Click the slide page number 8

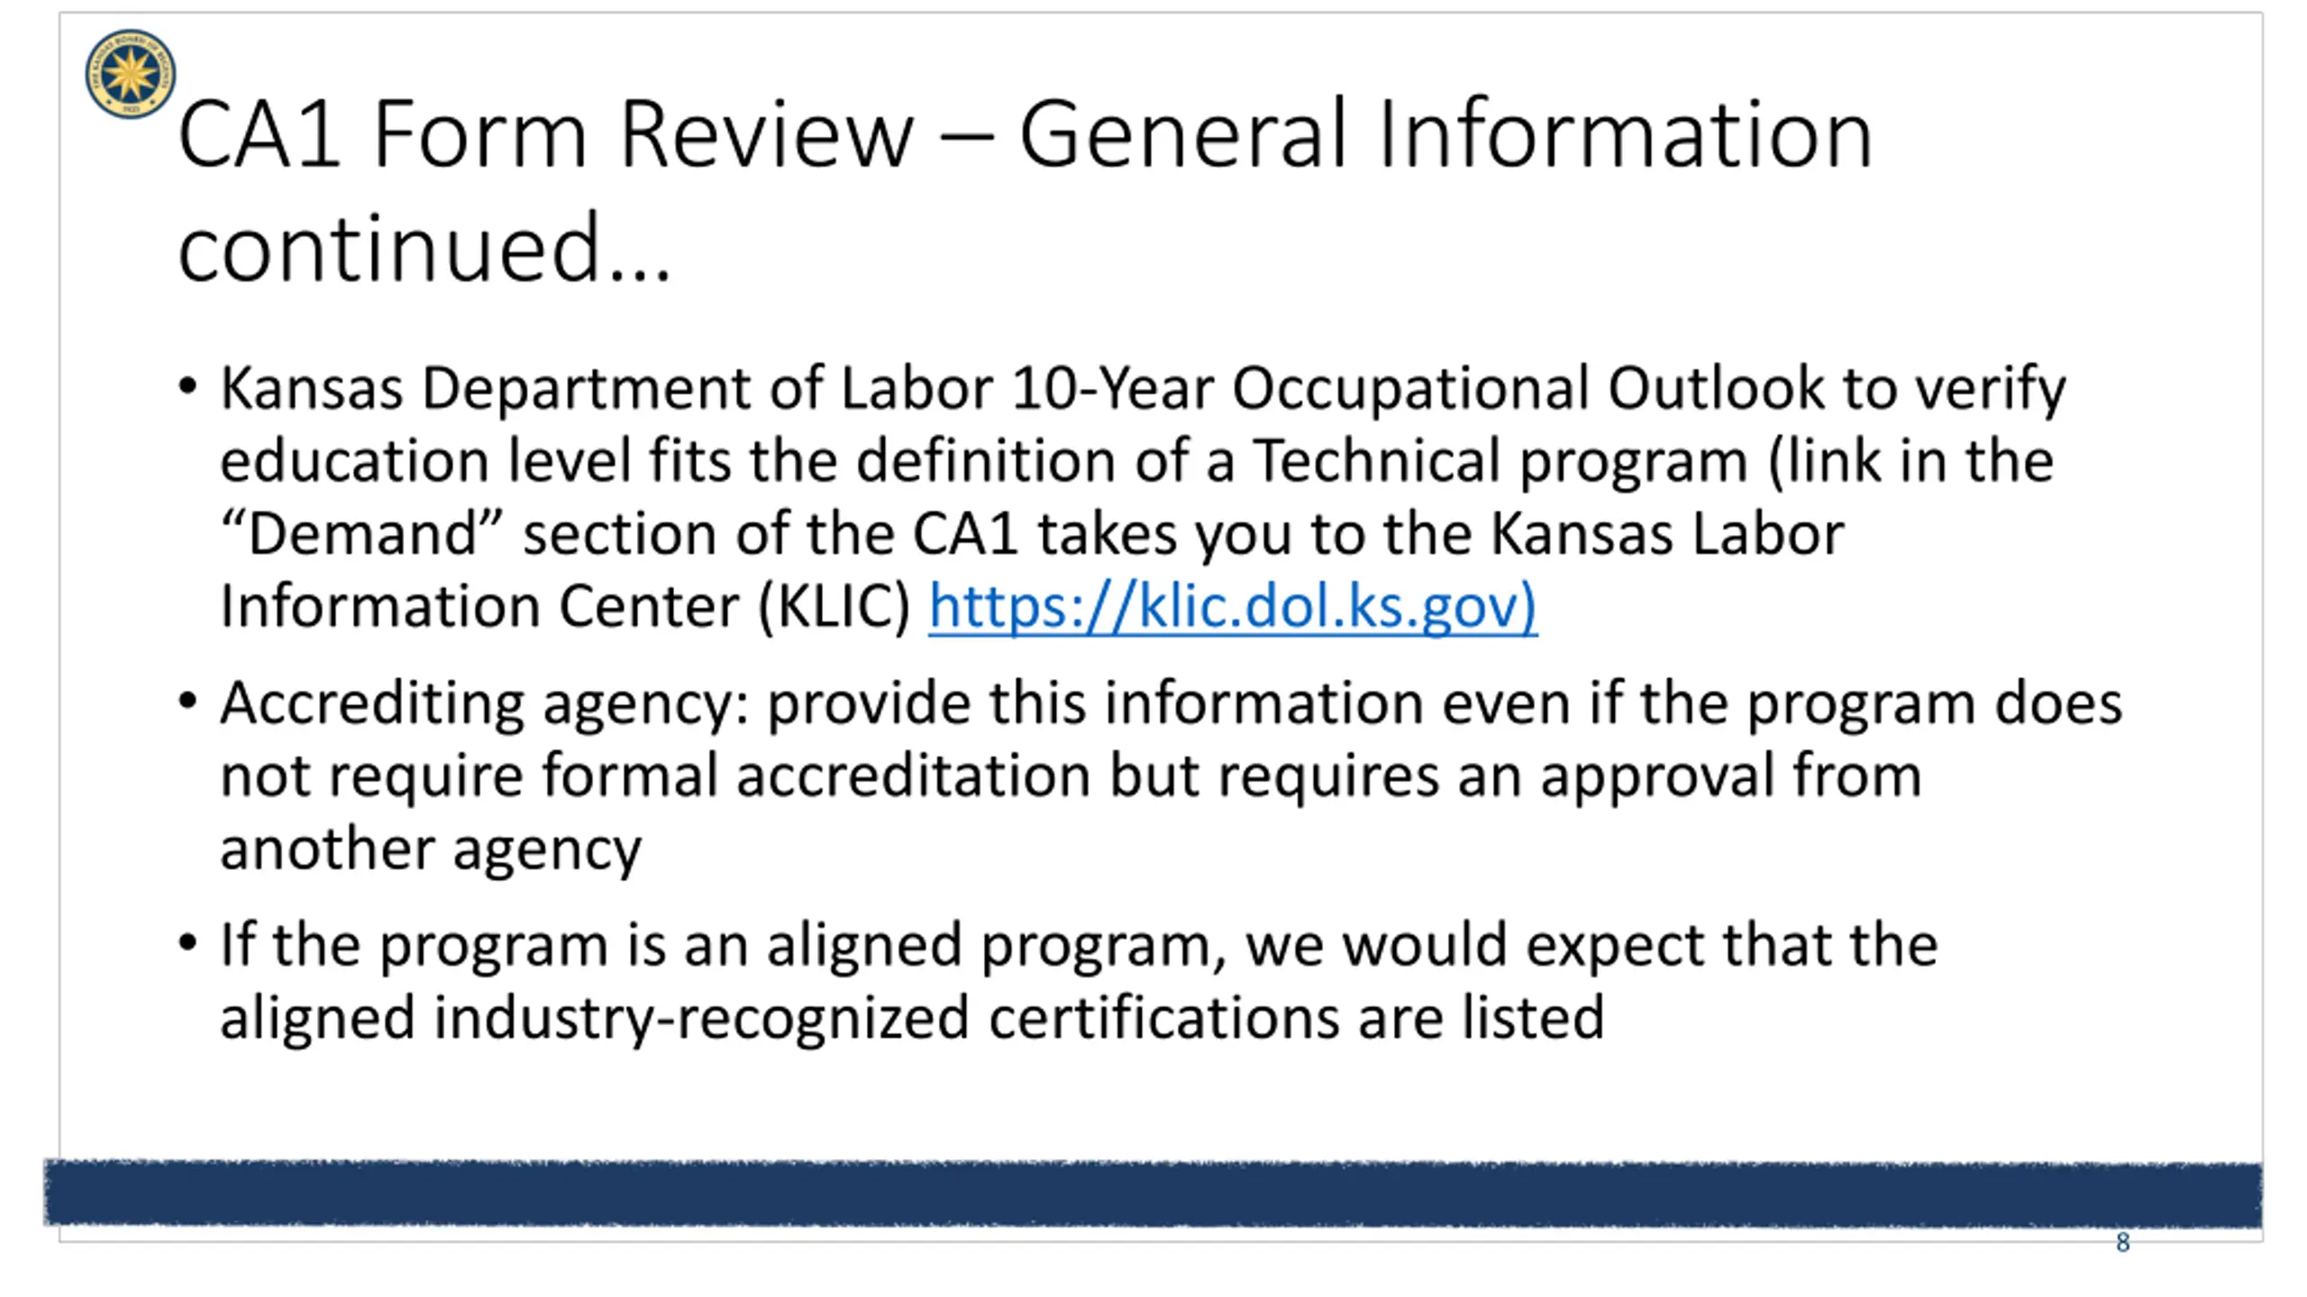pos(2122,1243)
